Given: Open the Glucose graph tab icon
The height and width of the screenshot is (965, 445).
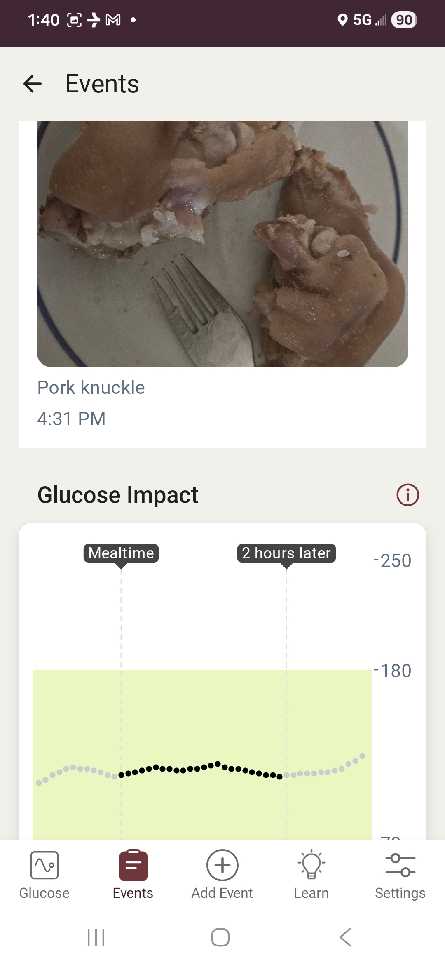Looking at the screenshot, I should [44, 865].
